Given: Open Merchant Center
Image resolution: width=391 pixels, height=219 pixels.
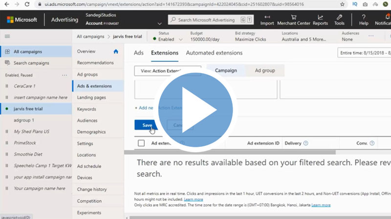Looking at the screenshot, I should (294, 20).
